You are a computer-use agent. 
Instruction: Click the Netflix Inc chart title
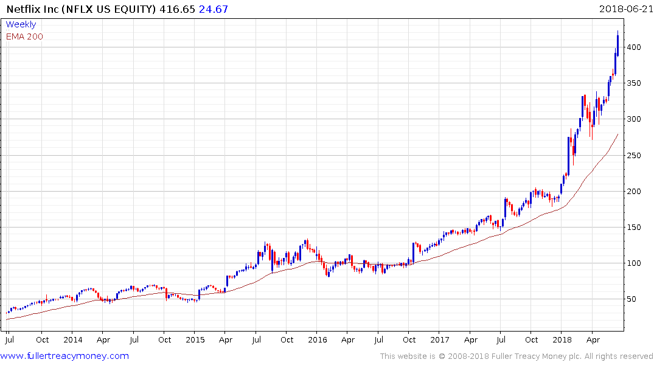[x=82, y=9]
